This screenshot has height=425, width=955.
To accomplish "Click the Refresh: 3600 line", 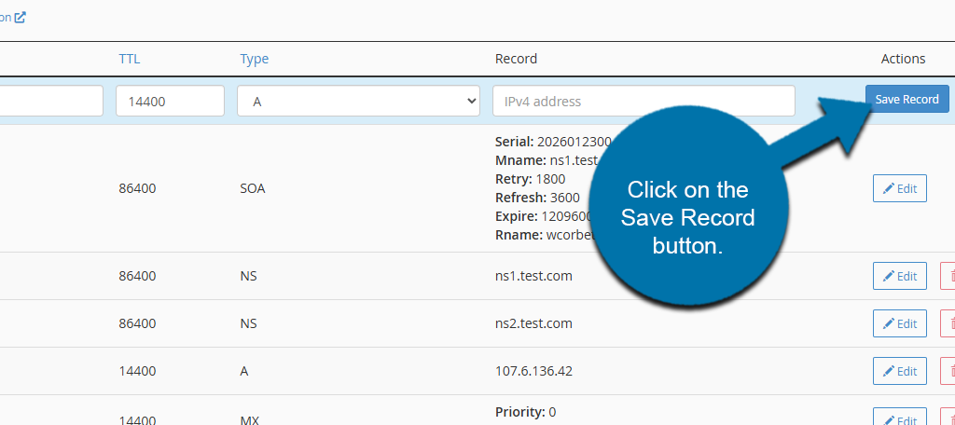I will point(537,198).
